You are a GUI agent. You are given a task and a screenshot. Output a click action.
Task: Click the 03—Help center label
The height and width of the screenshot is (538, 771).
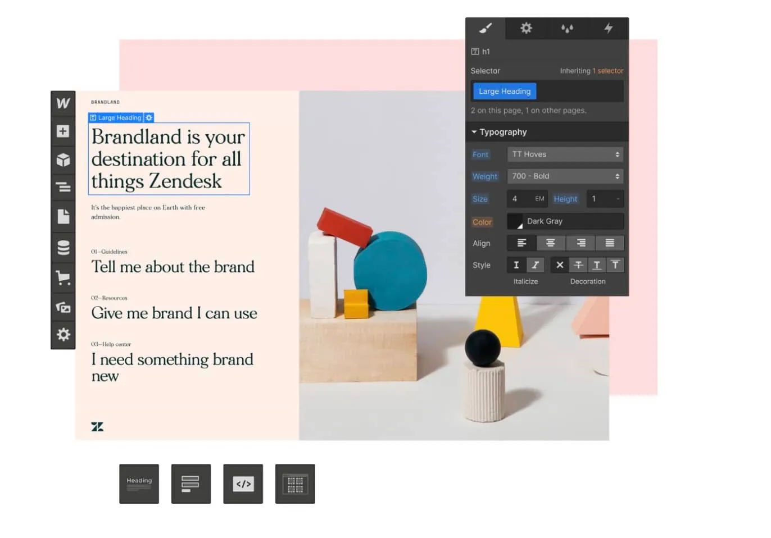[x=111, y=344]
